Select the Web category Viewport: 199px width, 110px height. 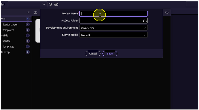[16, 19]
